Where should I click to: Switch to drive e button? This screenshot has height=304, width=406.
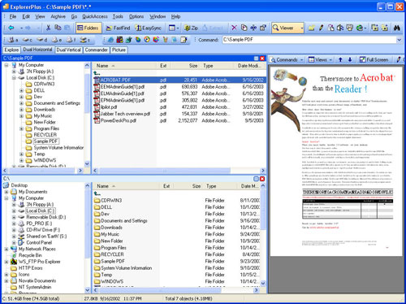57,40
